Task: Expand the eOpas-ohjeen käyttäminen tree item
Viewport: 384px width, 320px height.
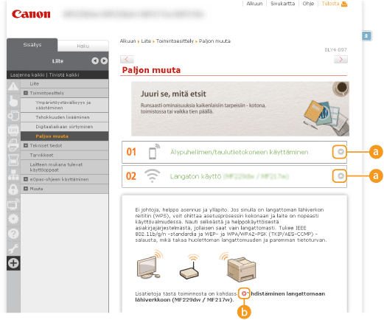Action: pyautogui.click(x=26, y=179)
